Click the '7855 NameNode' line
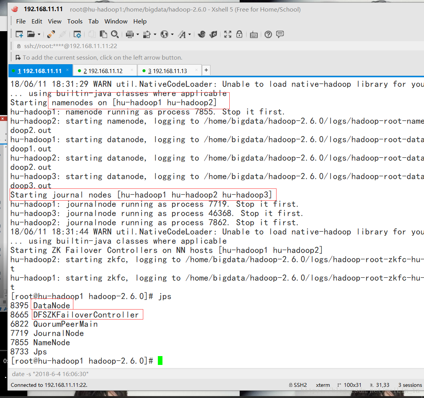 tap(40, 342)
